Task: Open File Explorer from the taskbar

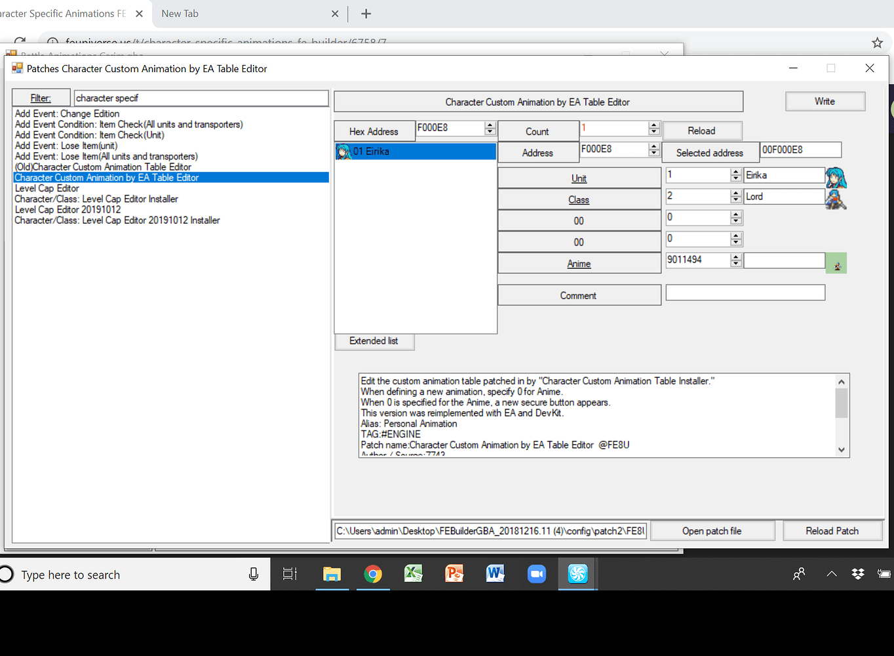Action: tap(332, 575)
